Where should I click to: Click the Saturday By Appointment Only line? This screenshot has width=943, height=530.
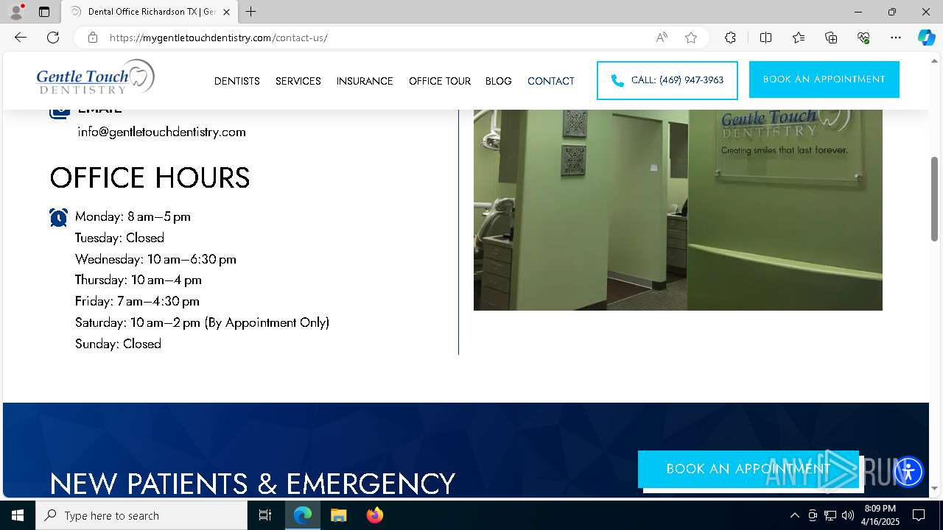[202, 322]
